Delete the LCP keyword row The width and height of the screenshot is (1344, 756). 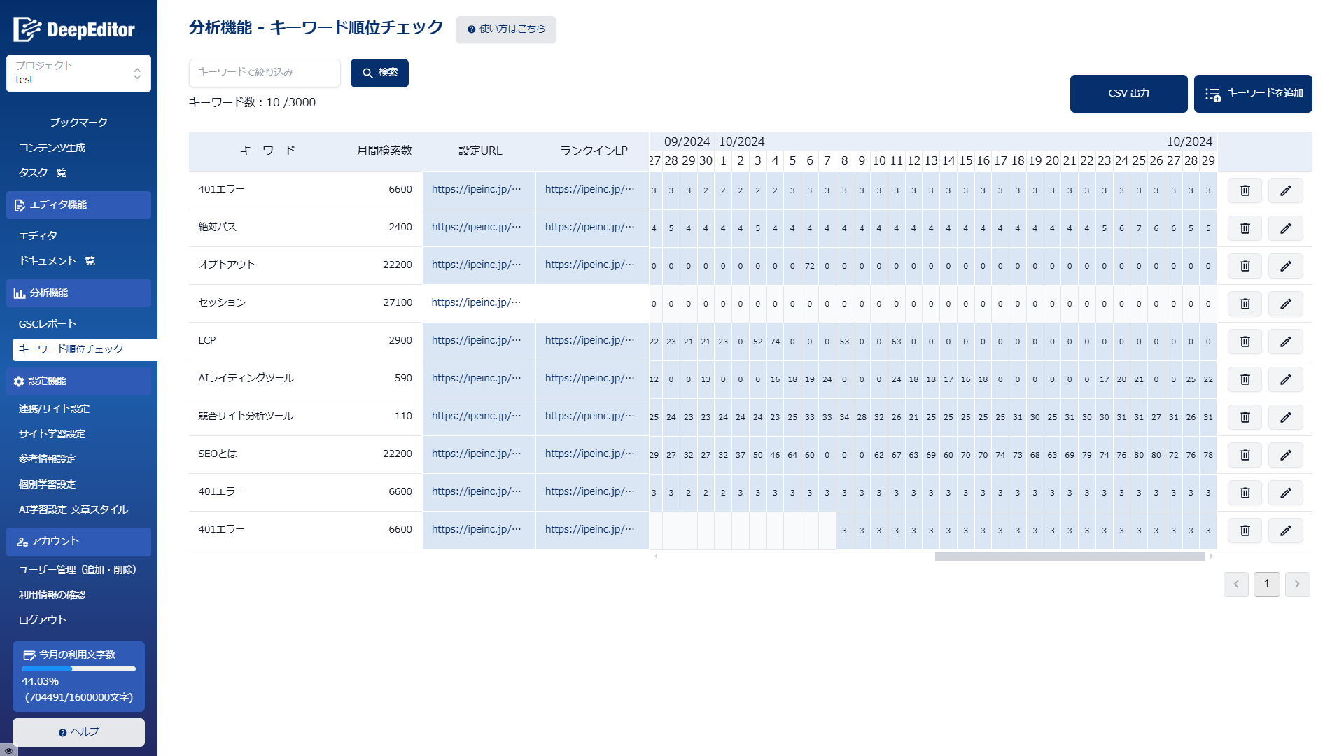tap(1245, 342)
